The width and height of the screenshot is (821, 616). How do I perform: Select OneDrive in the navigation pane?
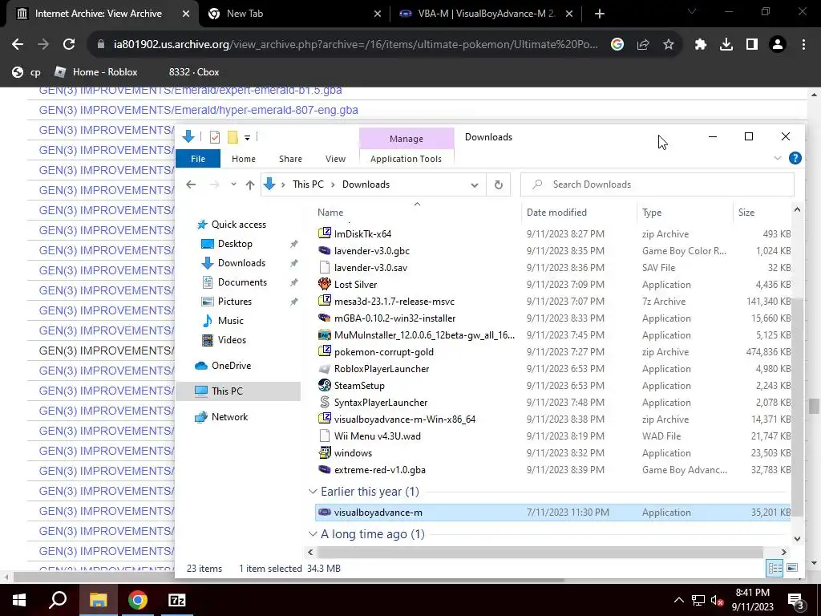point(231,366)
